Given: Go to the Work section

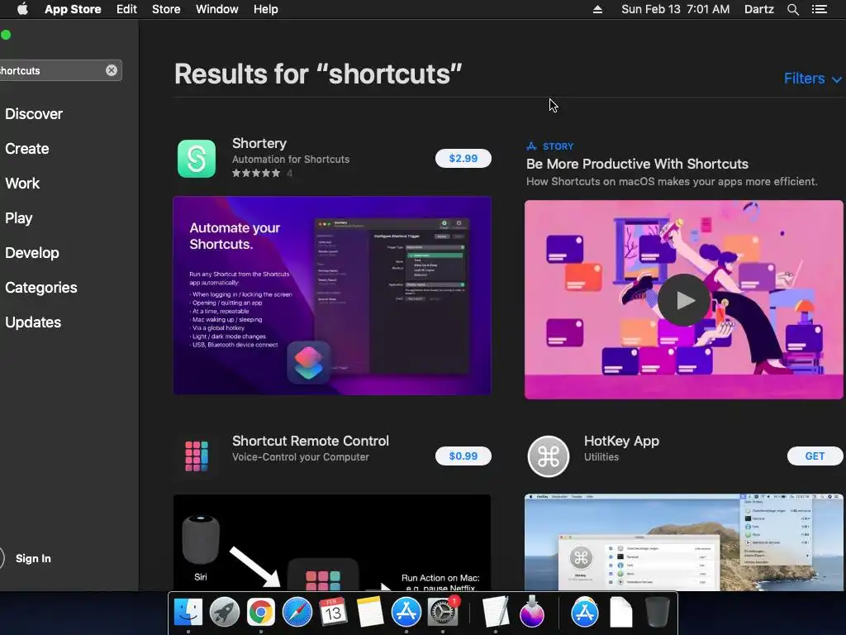Looking at the screenshot, I should coord(22,183).
